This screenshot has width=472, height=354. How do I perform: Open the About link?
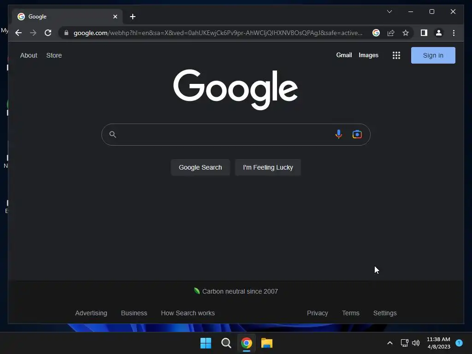[29, 55]
